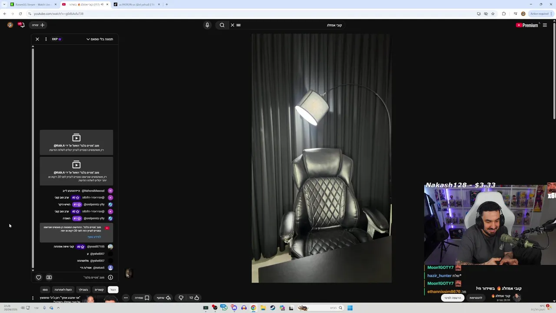Click @natus5 chat avatar

click(110, 268)
